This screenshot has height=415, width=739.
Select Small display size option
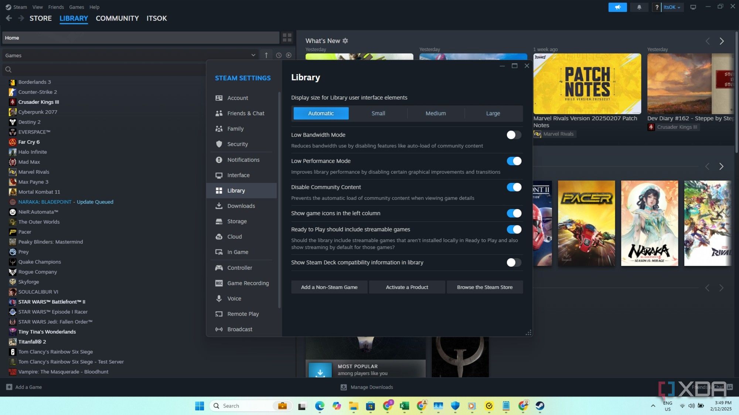point(378,113)
